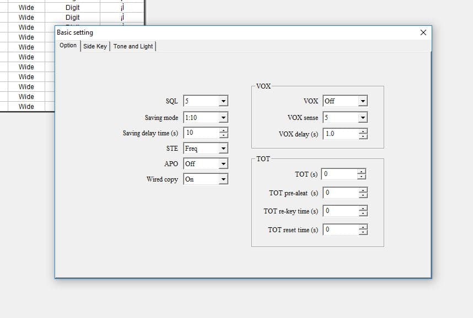Viewport: 473px width, 318px height.
Task: Select the Option tab
Action: pyautogui.click(x=68, y=46)
